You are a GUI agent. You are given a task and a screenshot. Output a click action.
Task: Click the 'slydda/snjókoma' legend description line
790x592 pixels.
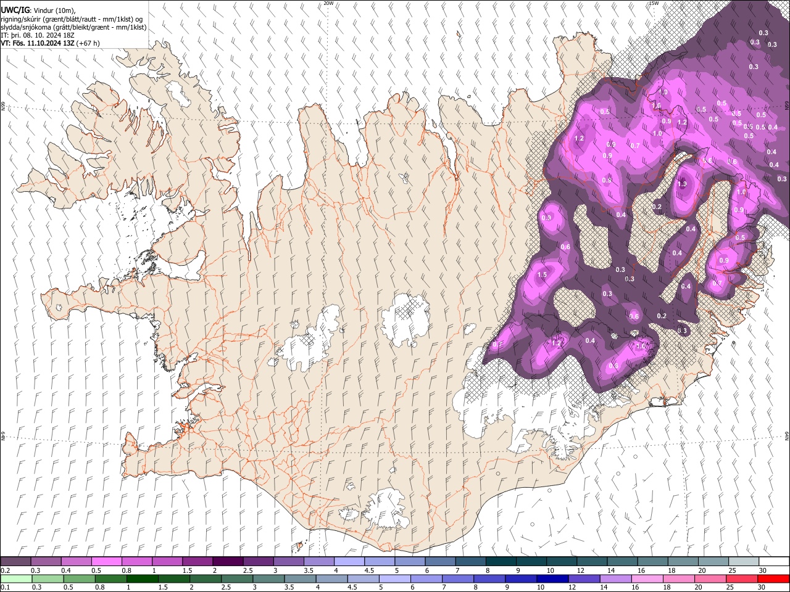pos(73,27)
